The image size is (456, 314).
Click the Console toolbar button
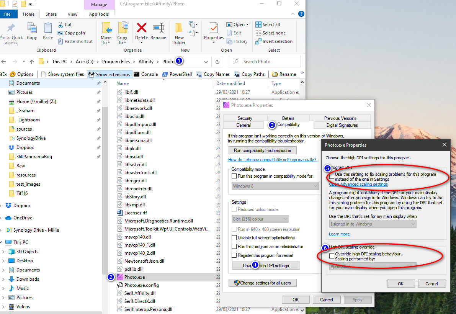(x=146, y=74)
